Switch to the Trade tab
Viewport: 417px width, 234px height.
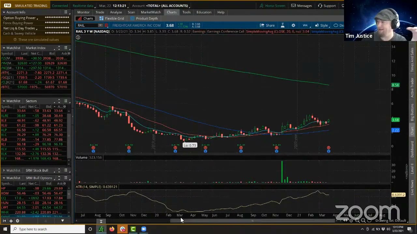100,12
